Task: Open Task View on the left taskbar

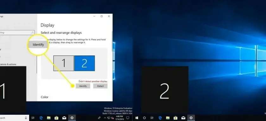Action: coord(33,118)
